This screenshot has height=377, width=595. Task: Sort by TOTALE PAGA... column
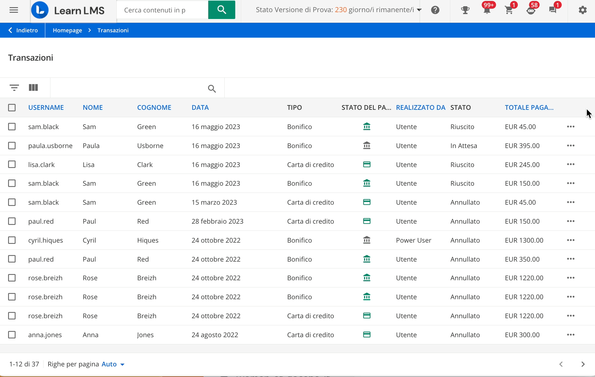point(529,108)
